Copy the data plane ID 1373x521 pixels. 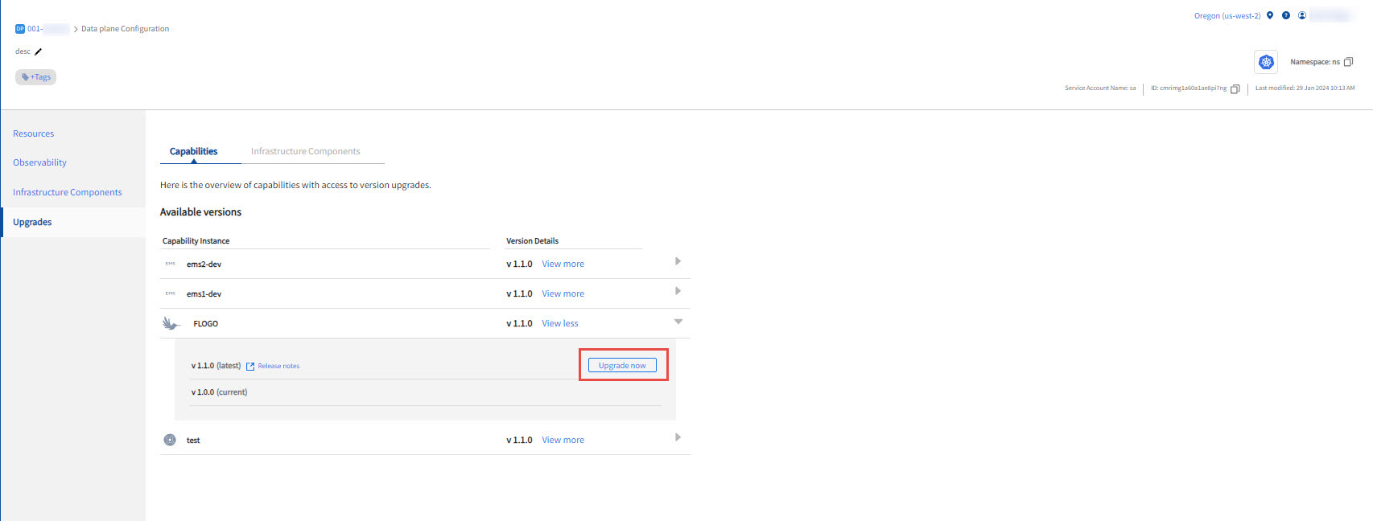click(1235, 88)
